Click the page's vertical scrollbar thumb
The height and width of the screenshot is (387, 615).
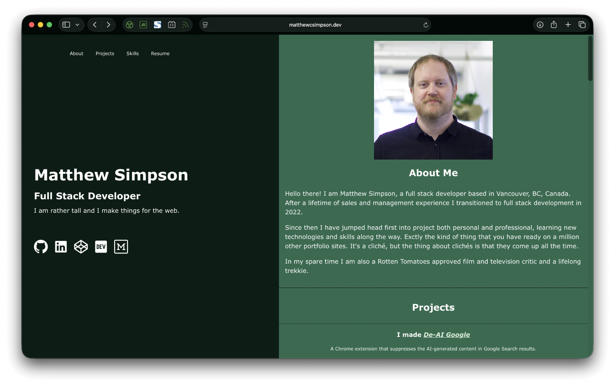pyautogui.click(x=590, y=58)
